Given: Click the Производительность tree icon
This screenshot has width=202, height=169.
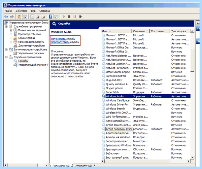Looking at the screenshot, I should 15,42.
